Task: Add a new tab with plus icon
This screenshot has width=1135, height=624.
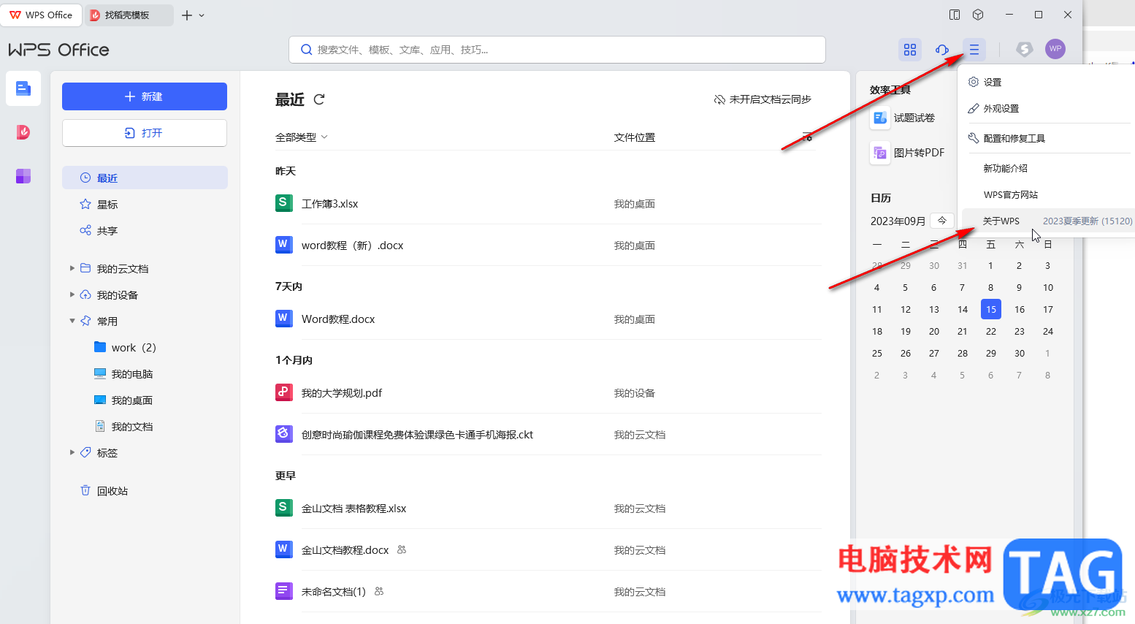Action: pos(187,15)
